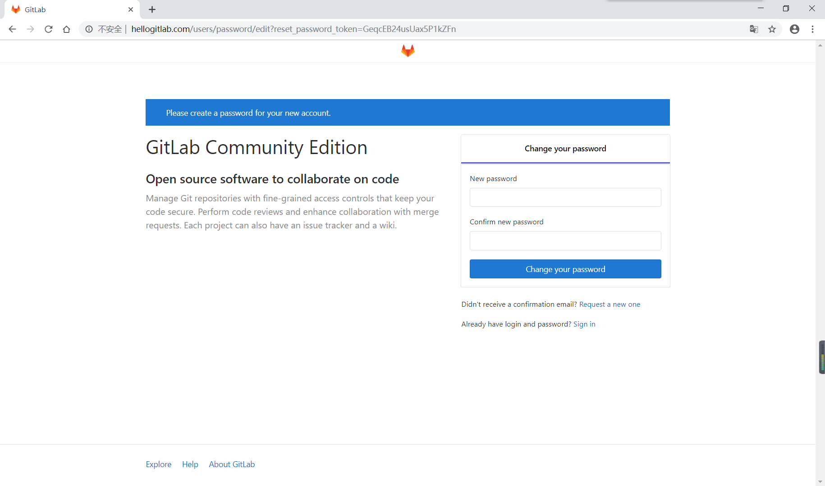Go to browser home page

[x=67, y=29]
